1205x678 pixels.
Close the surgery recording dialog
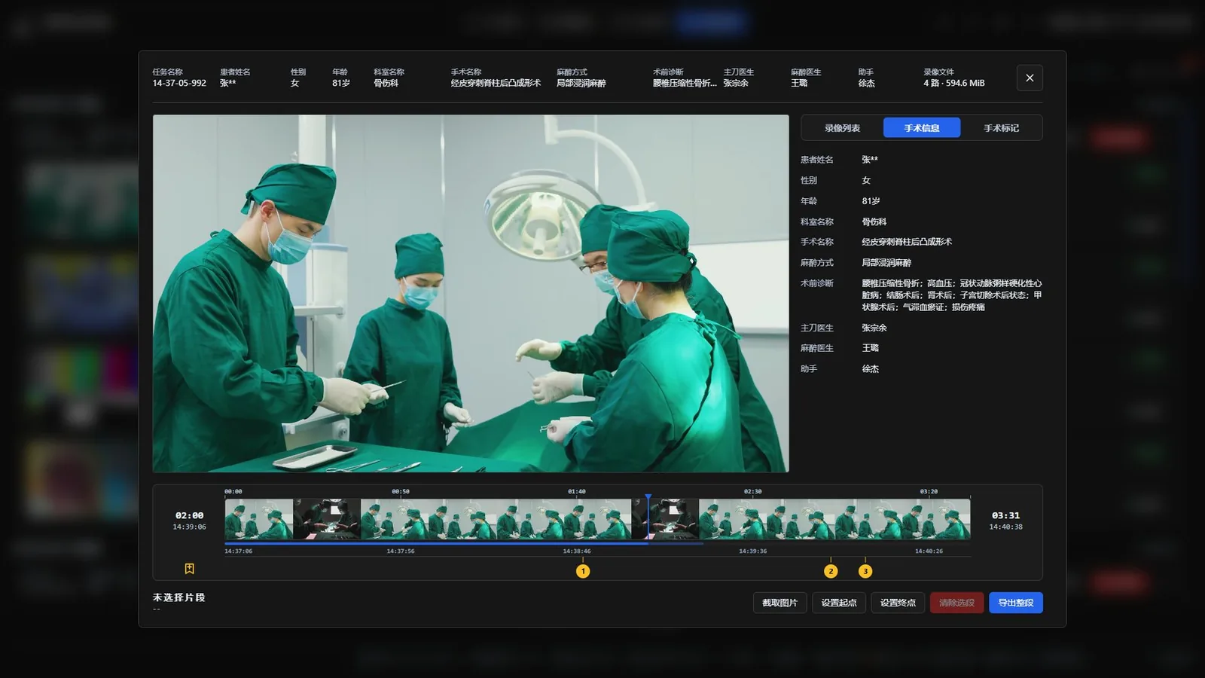pyautogui.click(x=1030, y=78)
